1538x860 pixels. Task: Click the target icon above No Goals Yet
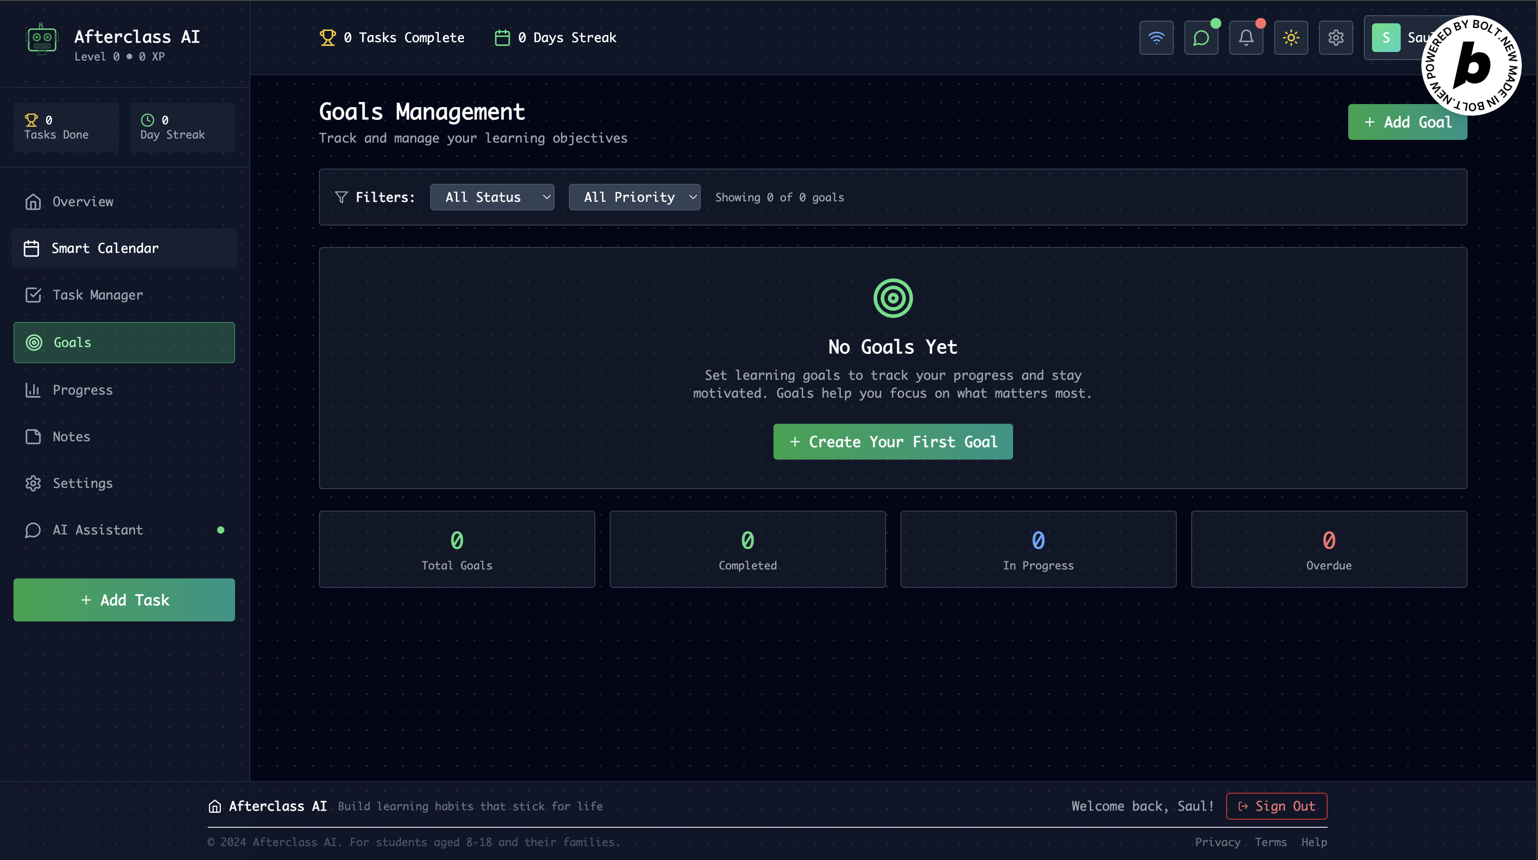coord(892,298)
